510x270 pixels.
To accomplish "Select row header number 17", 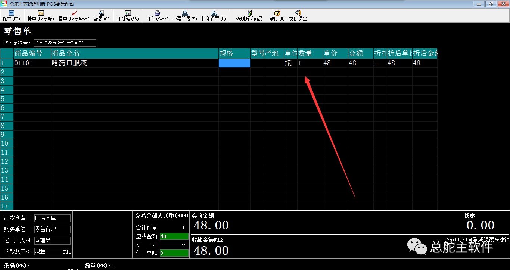I will point(7,206).
